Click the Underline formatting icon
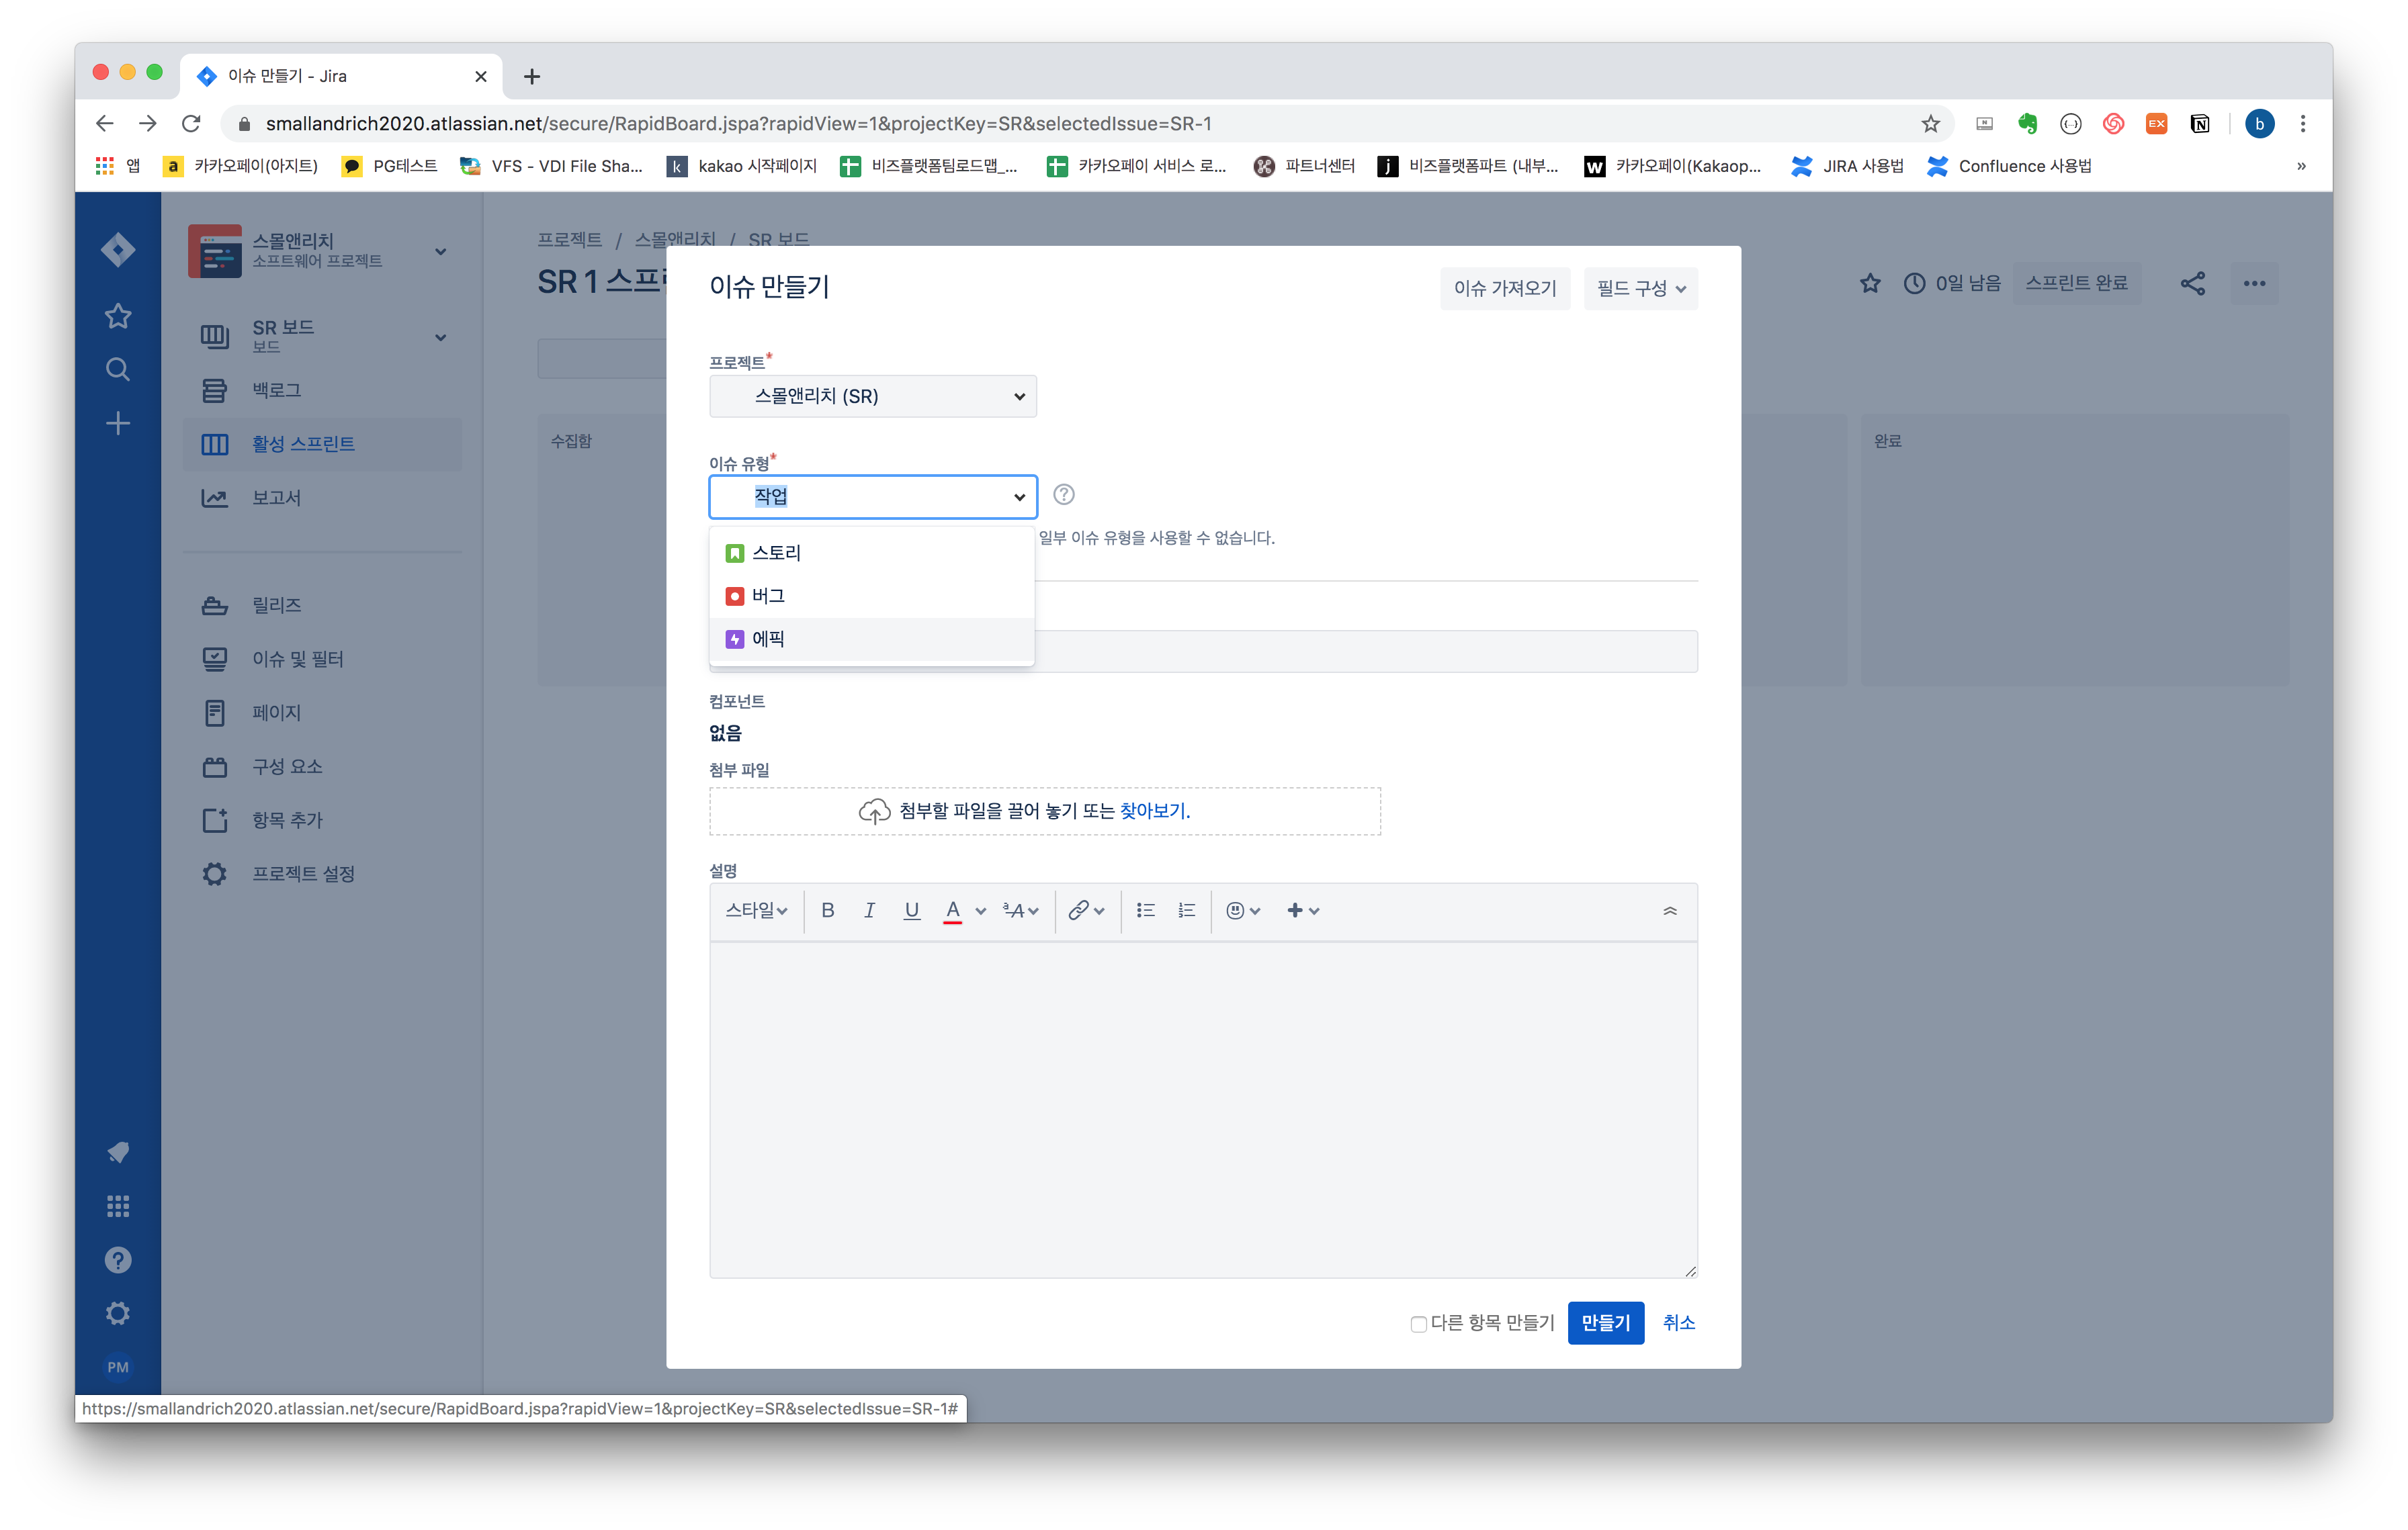Screen dimensions: 2408x1530 pos(911,910)
